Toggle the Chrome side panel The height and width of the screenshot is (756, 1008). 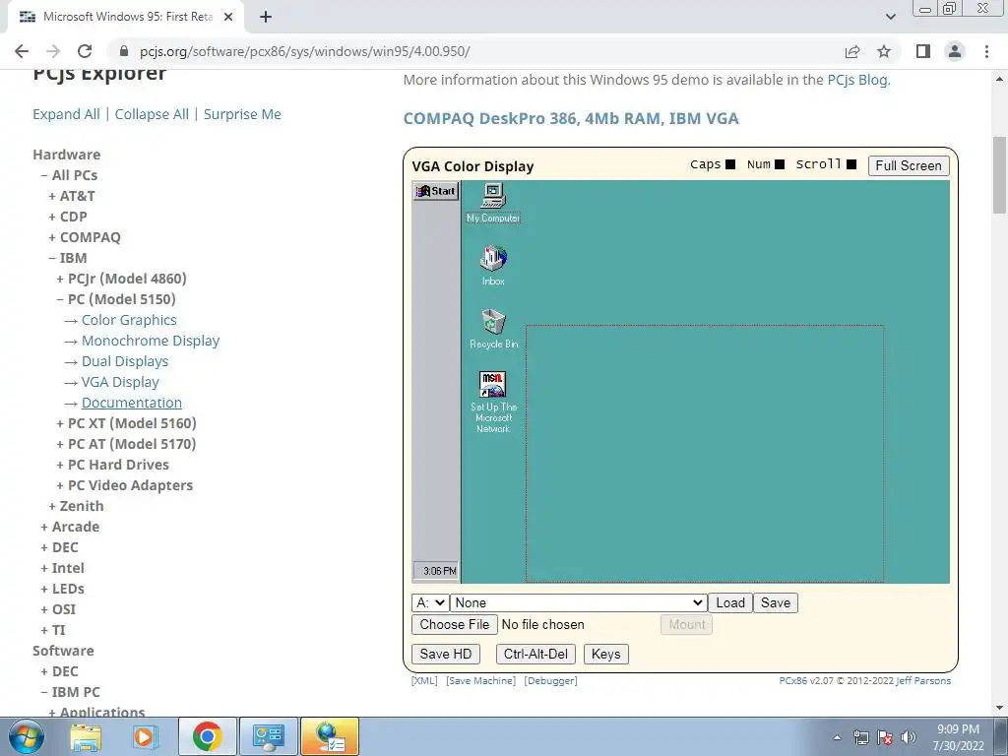click(x=923, y=51)
